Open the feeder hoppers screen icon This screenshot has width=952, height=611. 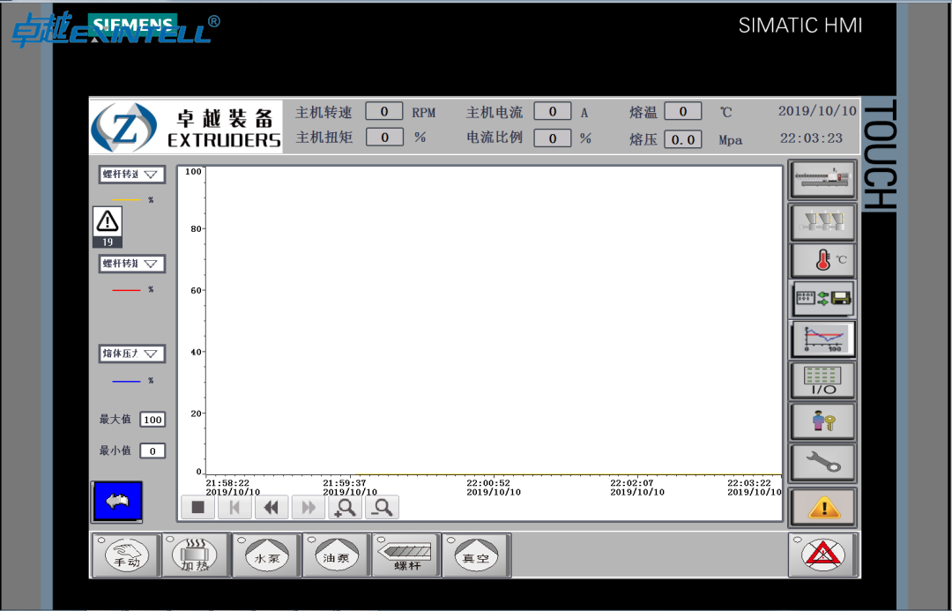(822, 221)
